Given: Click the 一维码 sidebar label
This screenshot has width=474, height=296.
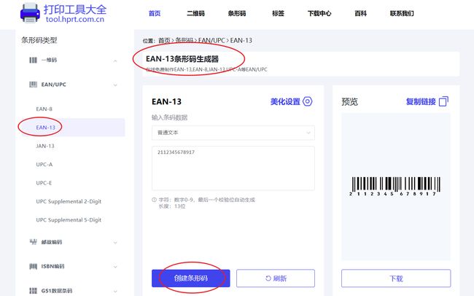Looking at the screenshot, I should tap(49, 61).
